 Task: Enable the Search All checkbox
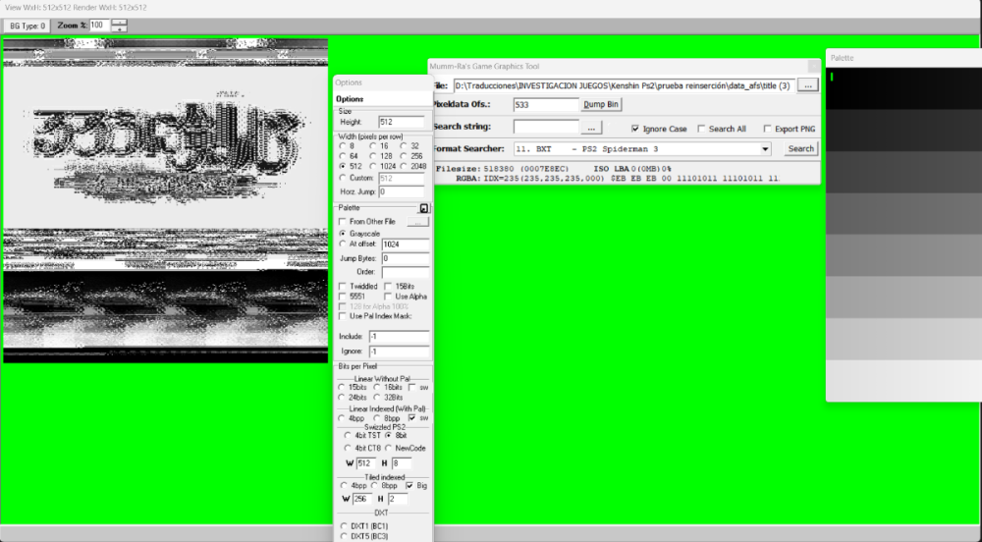tap(701, 129)
